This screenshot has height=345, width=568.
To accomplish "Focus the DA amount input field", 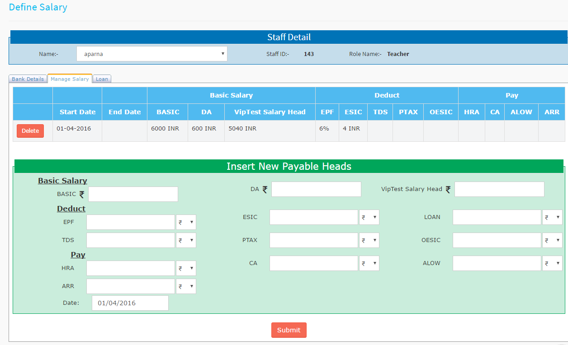I will click(x=316, y=189).
